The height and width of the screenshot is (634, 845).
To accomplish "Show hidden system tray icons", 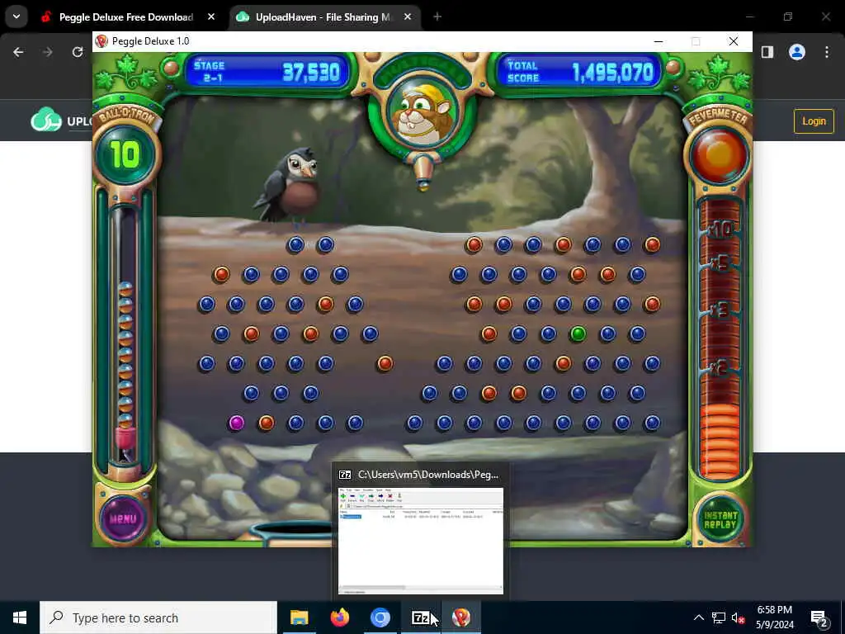I will pos(698,617).
